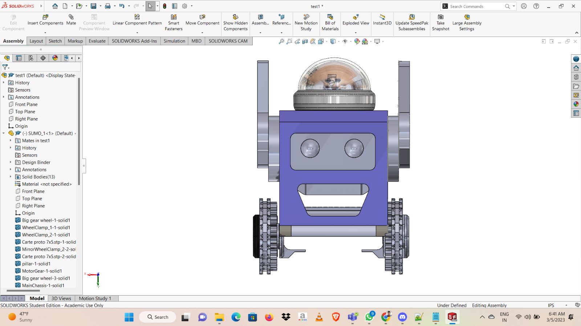Open the Exploded View tool
Screen dimensions: 581x326
[x=355, y=20]
